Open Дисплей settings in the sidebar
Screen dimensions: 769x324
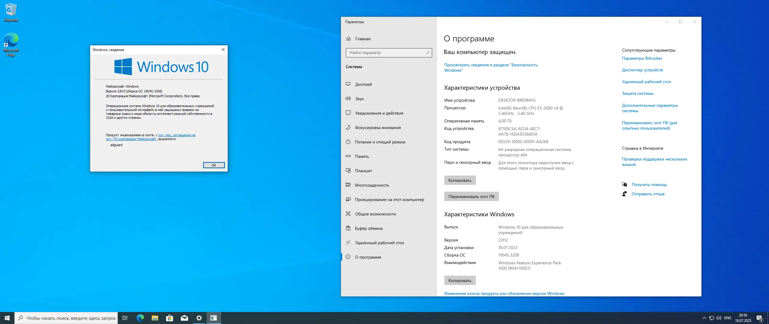click(x=363, y=84)
